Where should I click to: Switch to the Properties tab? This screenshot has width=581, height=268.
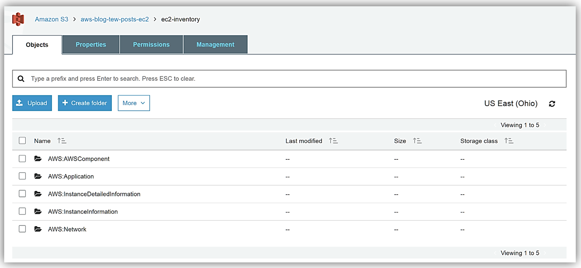point(91,44)
